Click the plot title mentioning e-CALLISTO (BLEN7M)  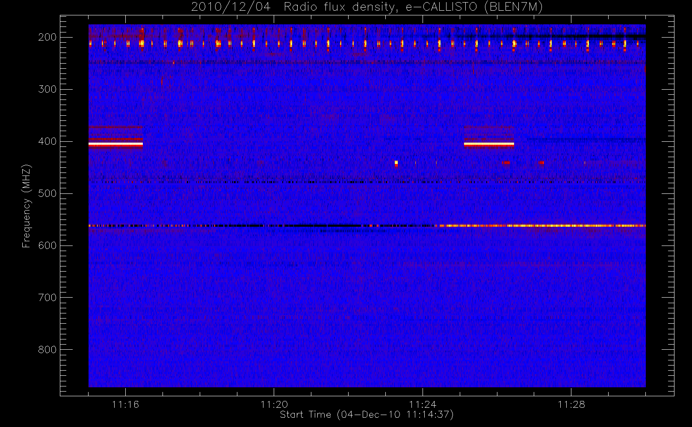(x=367, y=7)
